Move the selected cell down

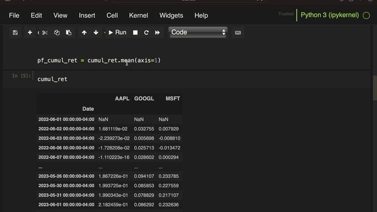click(96, 32)
